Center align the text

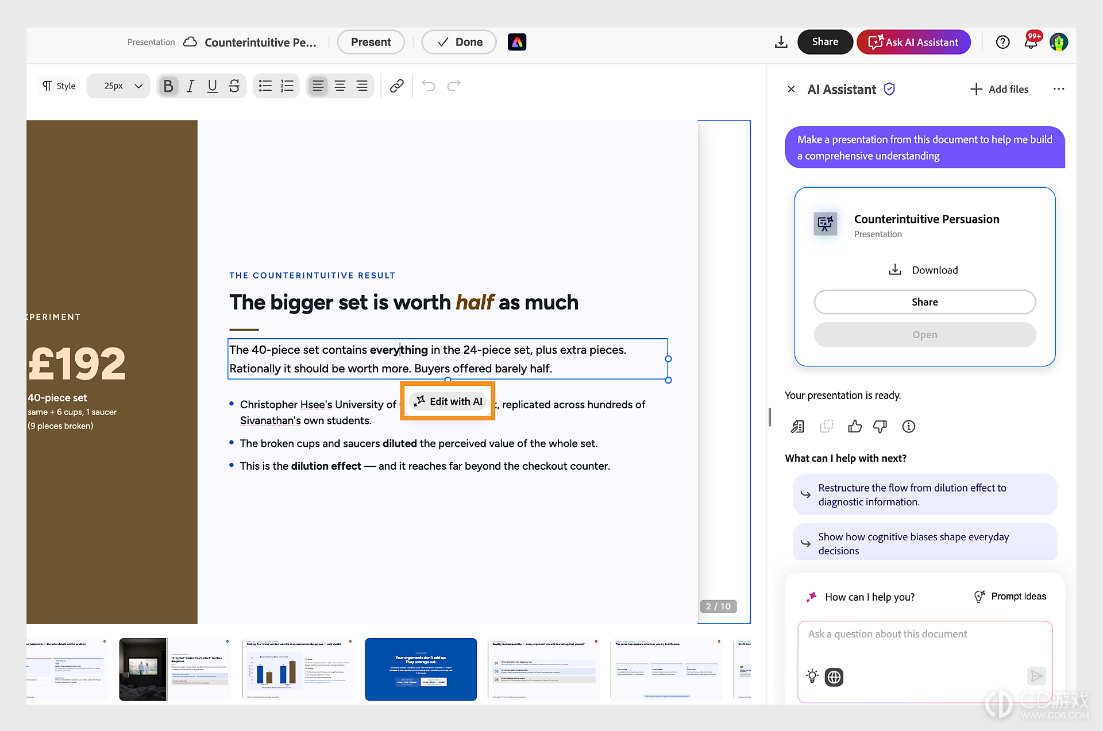340,86
